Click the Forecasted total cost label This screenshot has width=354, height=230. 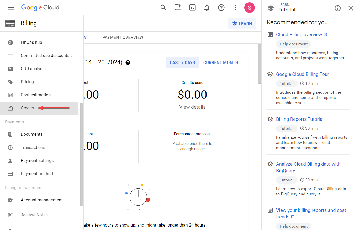coord(192,134)
